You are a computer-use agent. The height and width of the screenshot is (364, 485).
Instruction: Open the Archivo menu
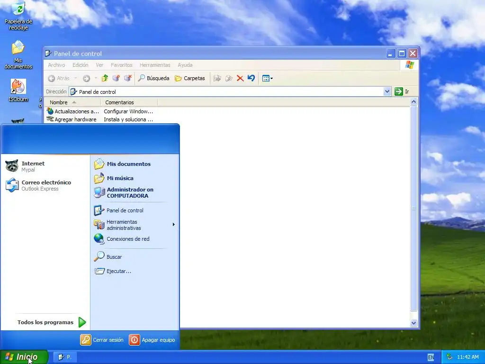pyautogui.click(x=56, y=65)
